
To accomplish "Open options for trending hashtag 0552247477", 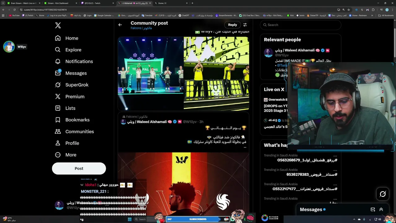I will 335,185.
